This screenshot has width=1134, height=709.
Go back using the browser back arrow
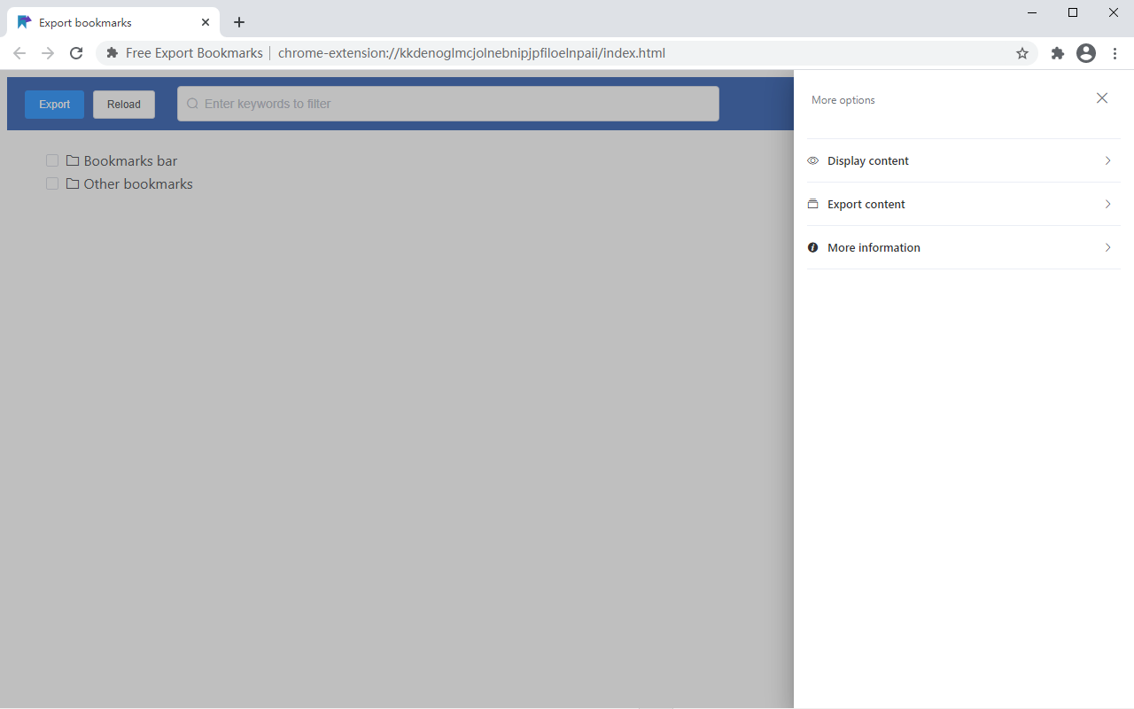(x=19, y=53)
